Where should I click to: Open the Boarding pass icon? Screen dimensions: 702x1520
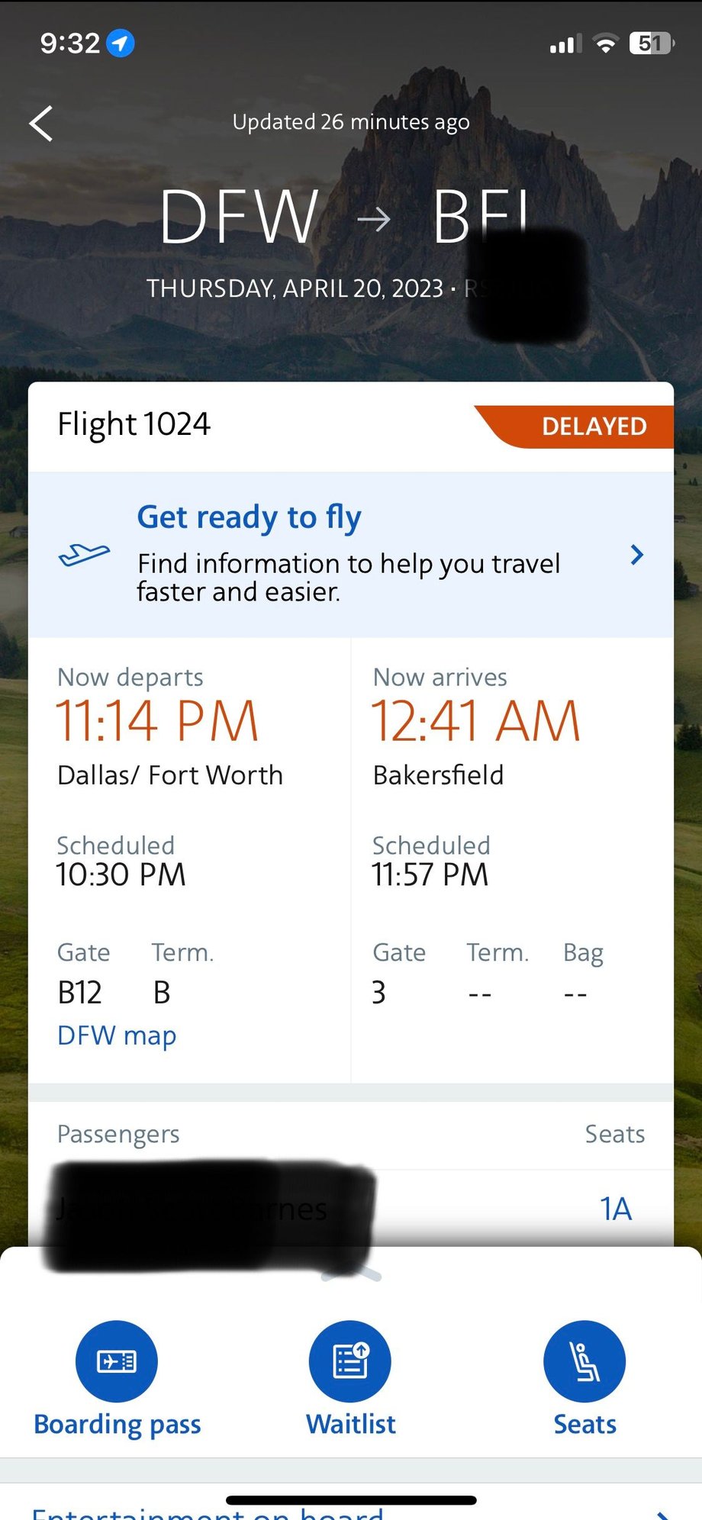[x=117, y=1361]
